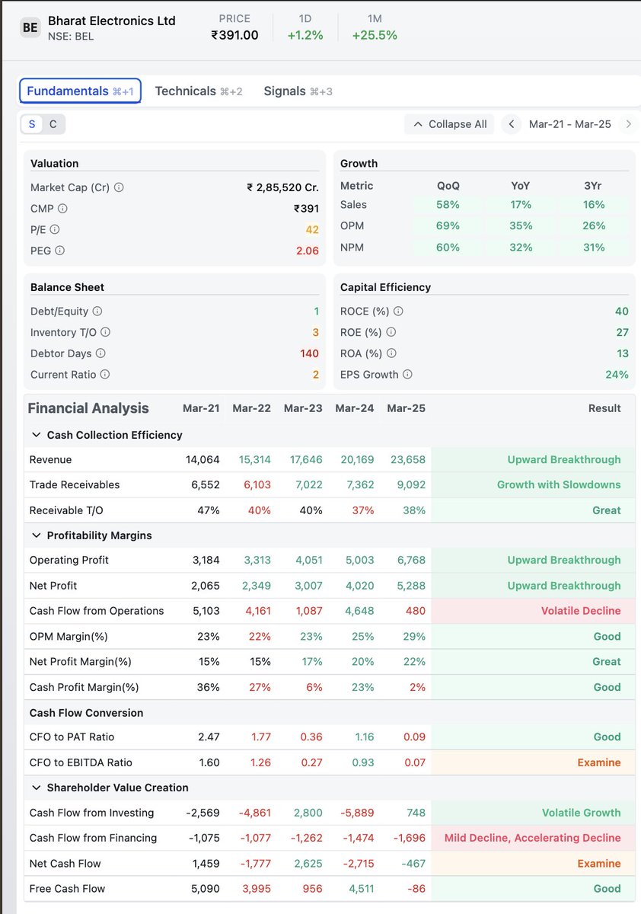Open info icon next to ROCE (%)
This screenshot has width=641, height=914.
[x=398, y=312]
